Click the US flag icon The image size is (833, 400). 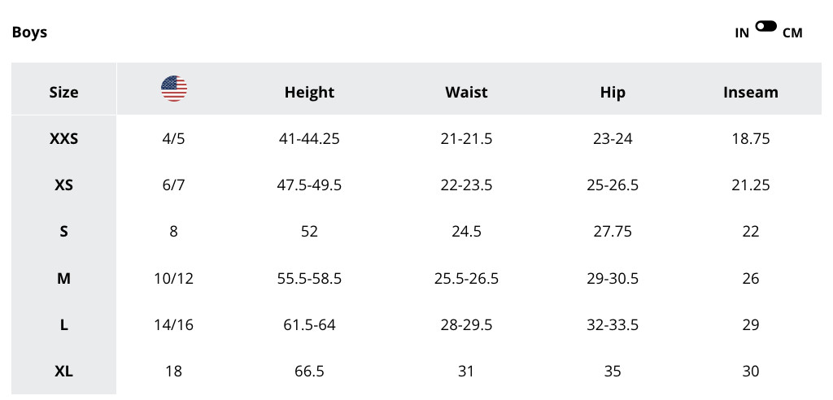pyautogui.click(x=173, y=89)
